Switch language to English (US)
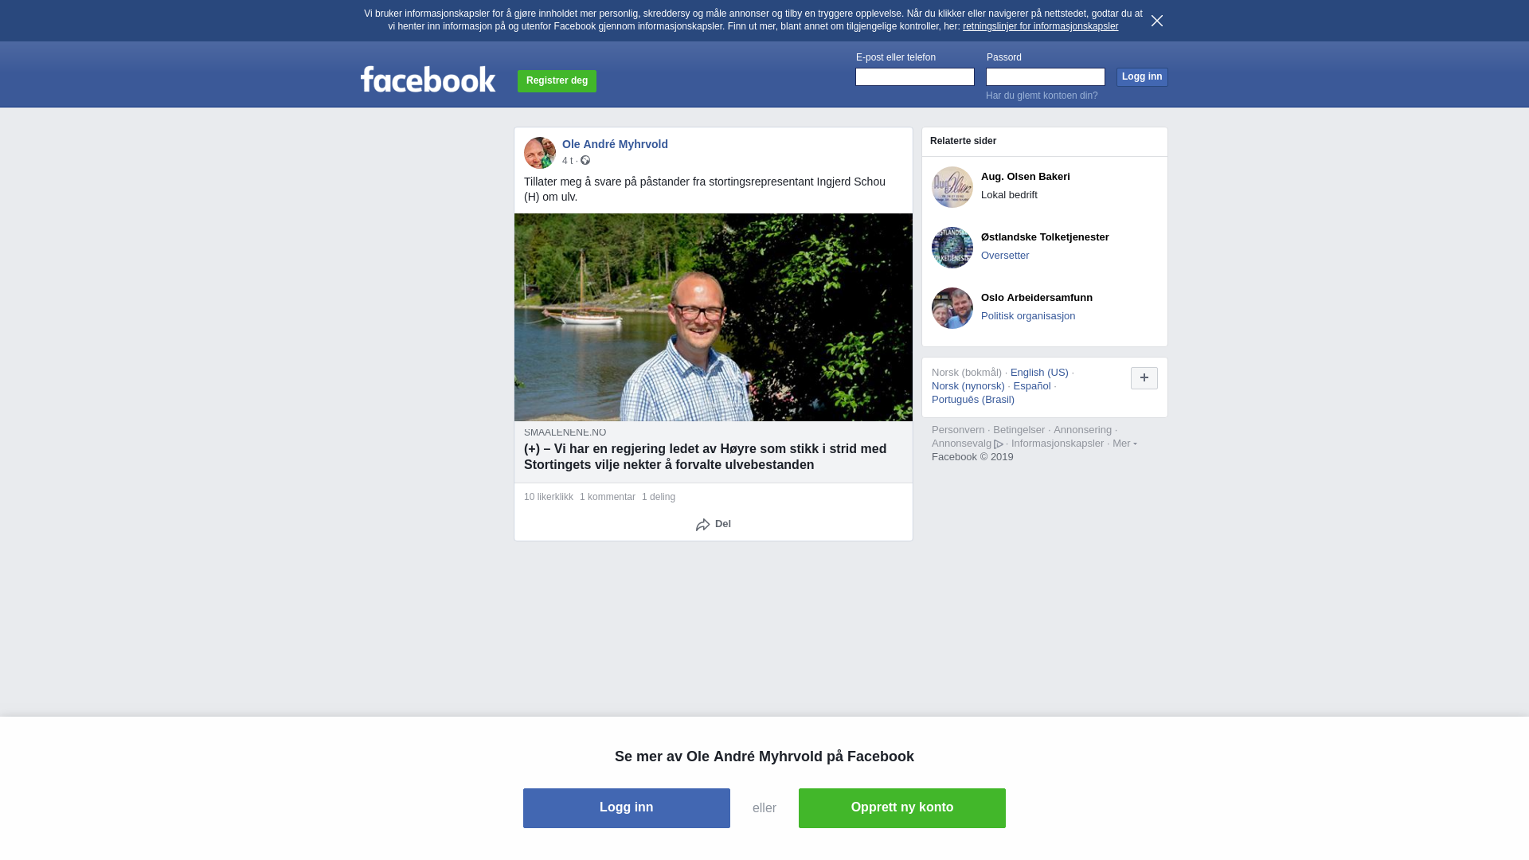 click(x=1039, y=373)
